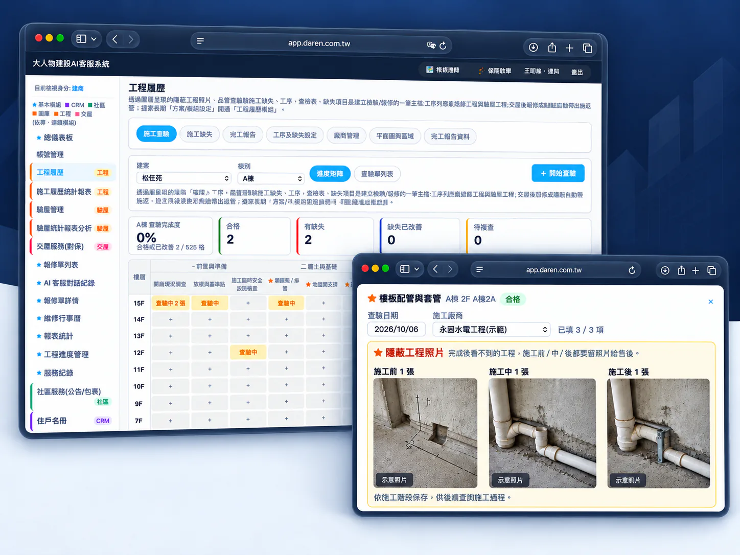Image resolution: width=740 pixels, height=555 pixels.
Task: Reload app.daren.com.tw page in back window
Action: (443, 45)
